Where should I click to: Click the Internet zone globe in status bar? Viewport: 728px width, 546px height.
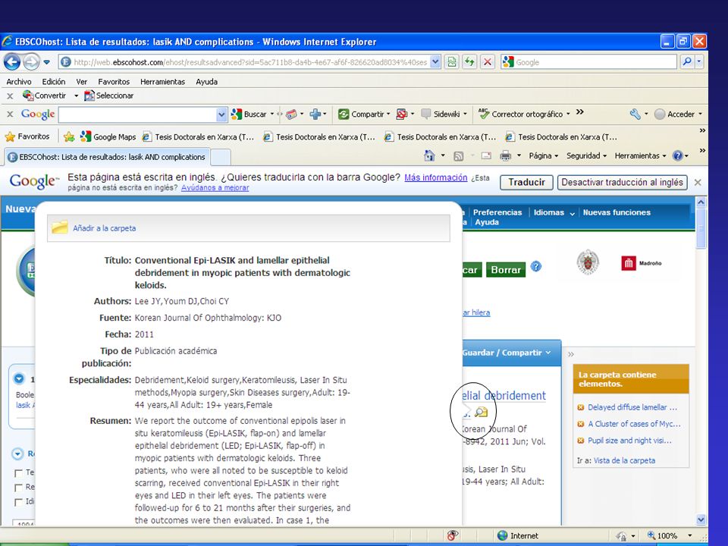(502, 535)
